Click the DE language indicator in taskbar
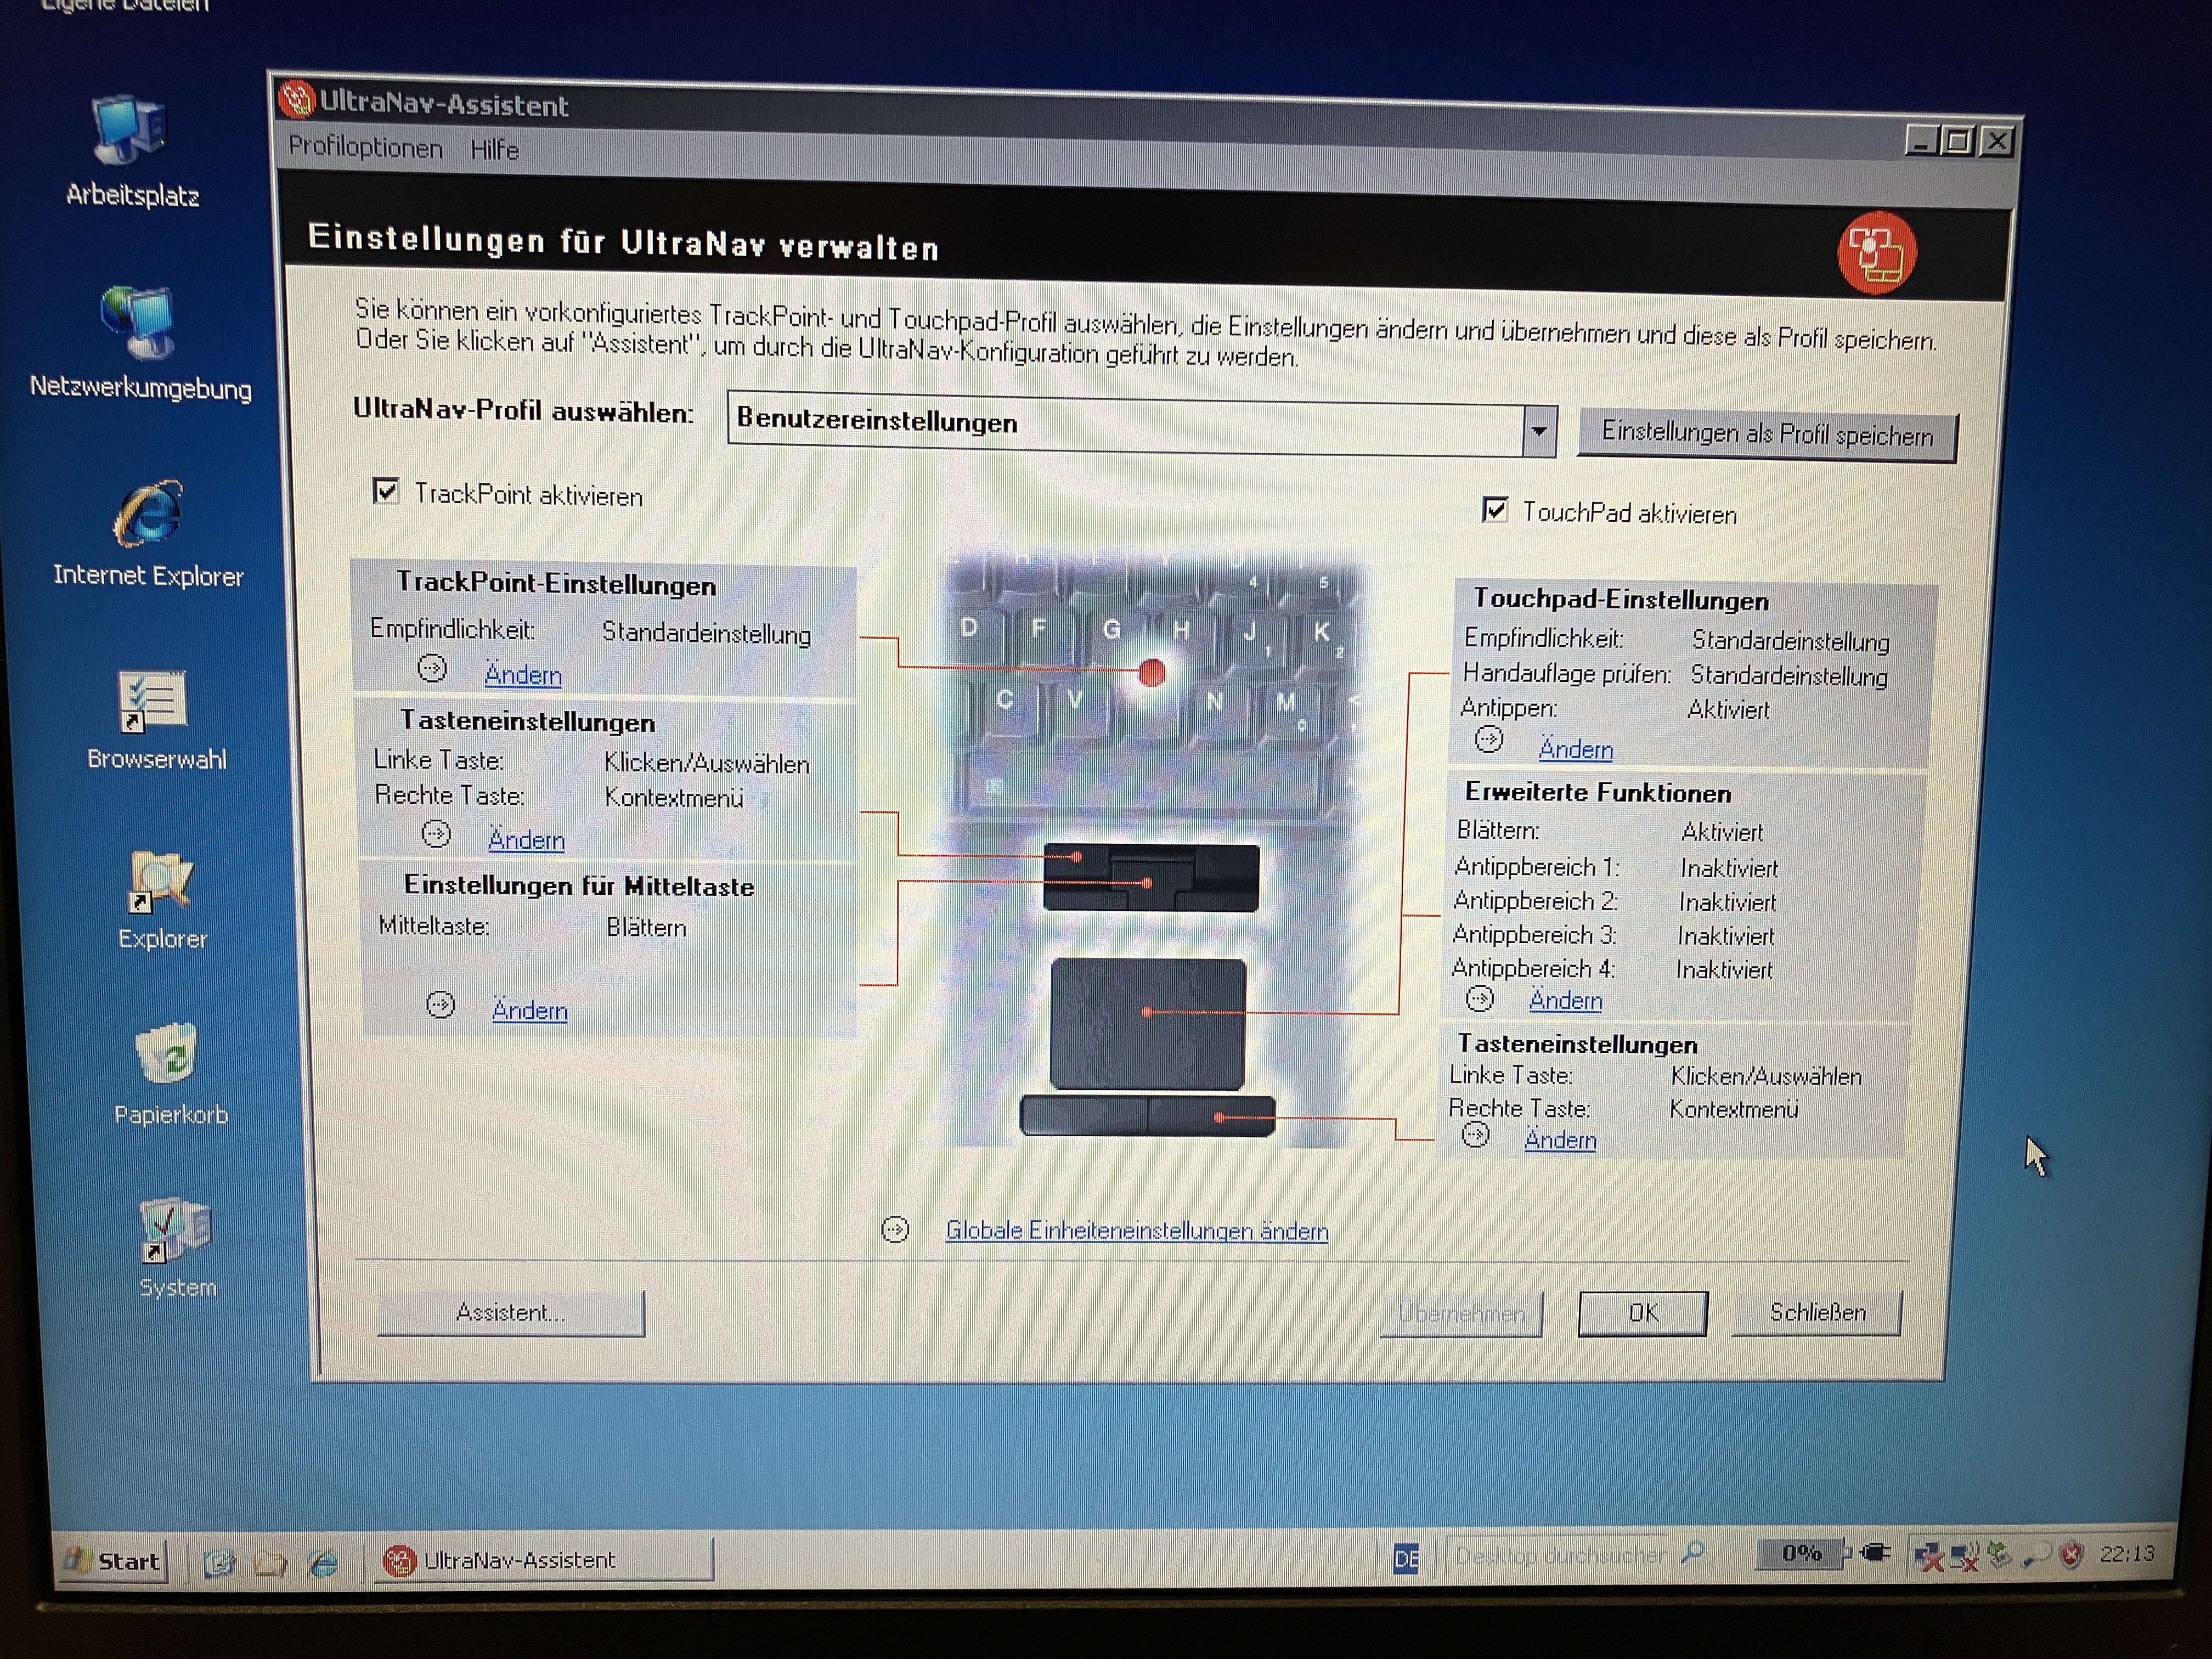This screenshot has height=1659, width=2212. coord(1406,1557)
